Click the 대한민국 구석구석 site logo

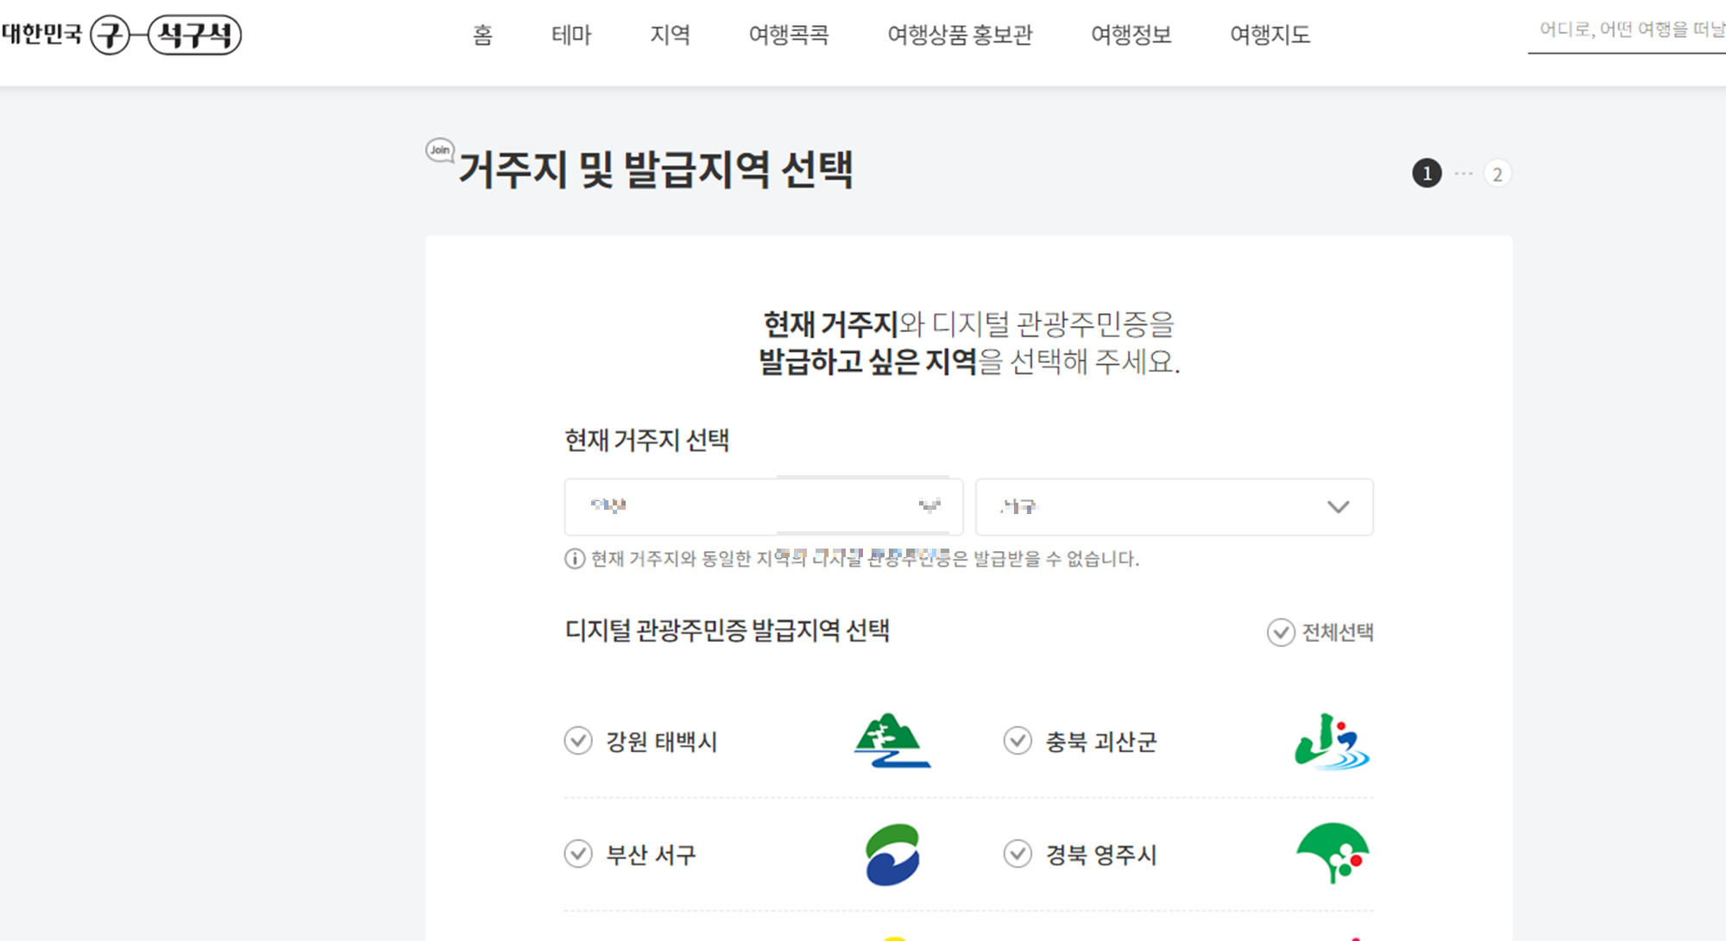point(122,35)
